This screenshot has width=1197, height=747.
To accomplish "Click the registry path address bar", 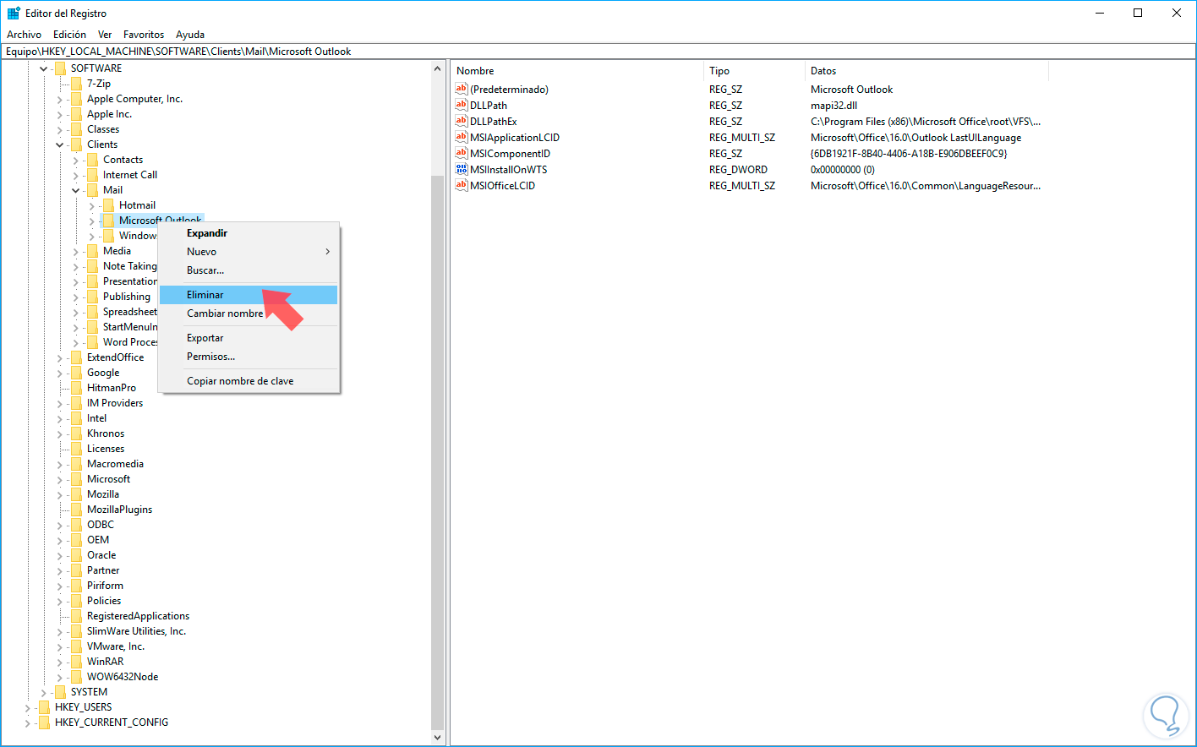I will coord(598,52).
